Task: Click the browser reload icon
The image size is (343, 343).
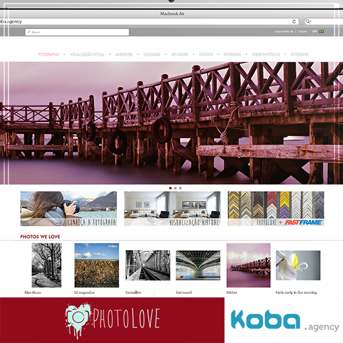Action: (x=294, y=21)
